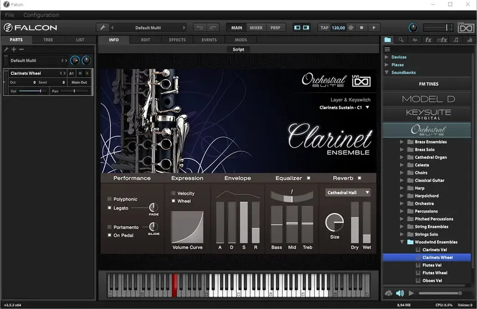The height and width of the screenshot is (309, 477).
Task: Open the music note tab in browser
Action: click(456, 40)
